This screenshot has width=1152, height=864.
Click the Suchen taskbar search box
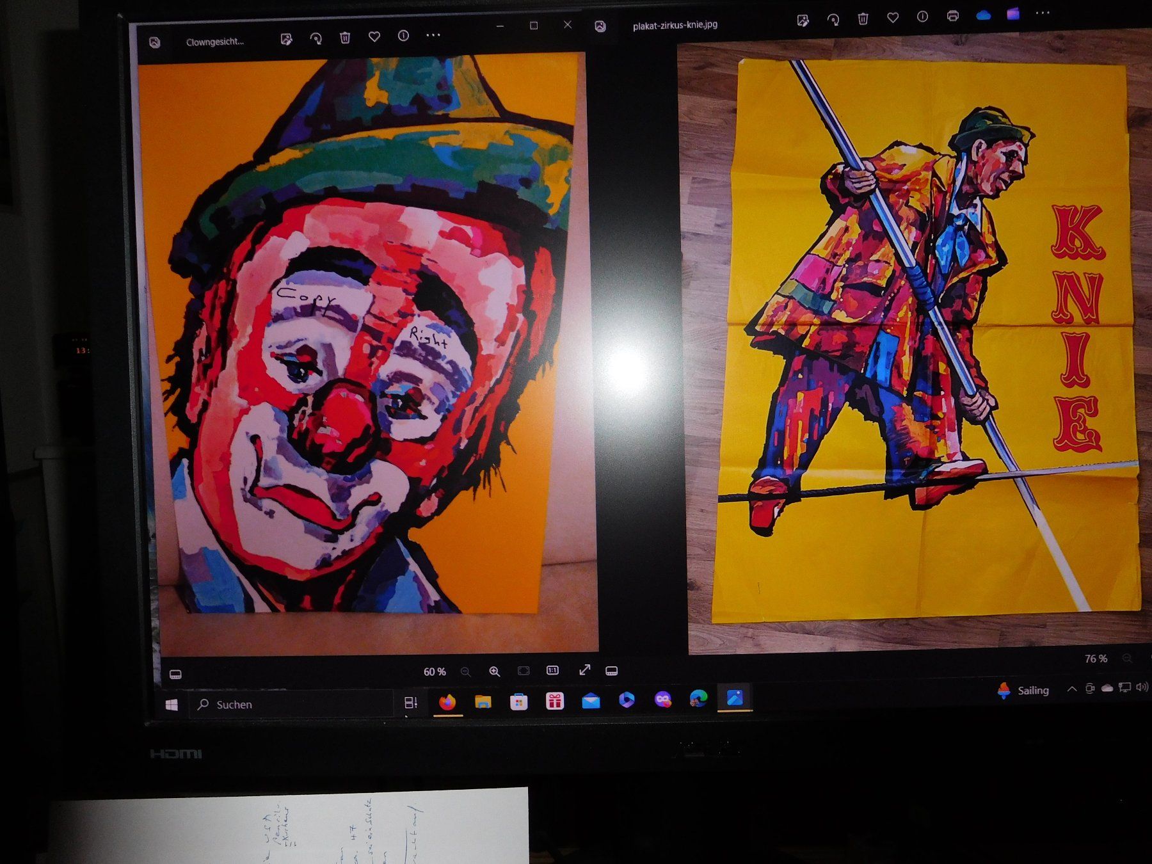click(291, 704)
